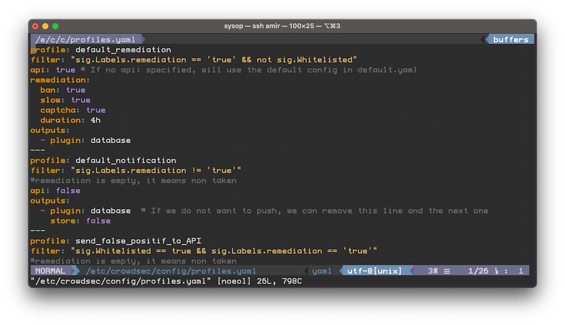The image size is (565, 325).
Task: Click the /etc/crowdsec/config/profiles.yaml path in statusline
Action: pyautogui.click(x=171, y=271)
